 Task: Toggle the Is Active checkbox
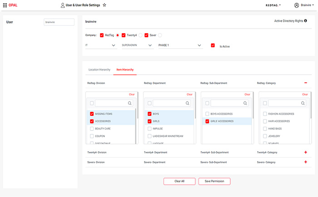point(213,45)
